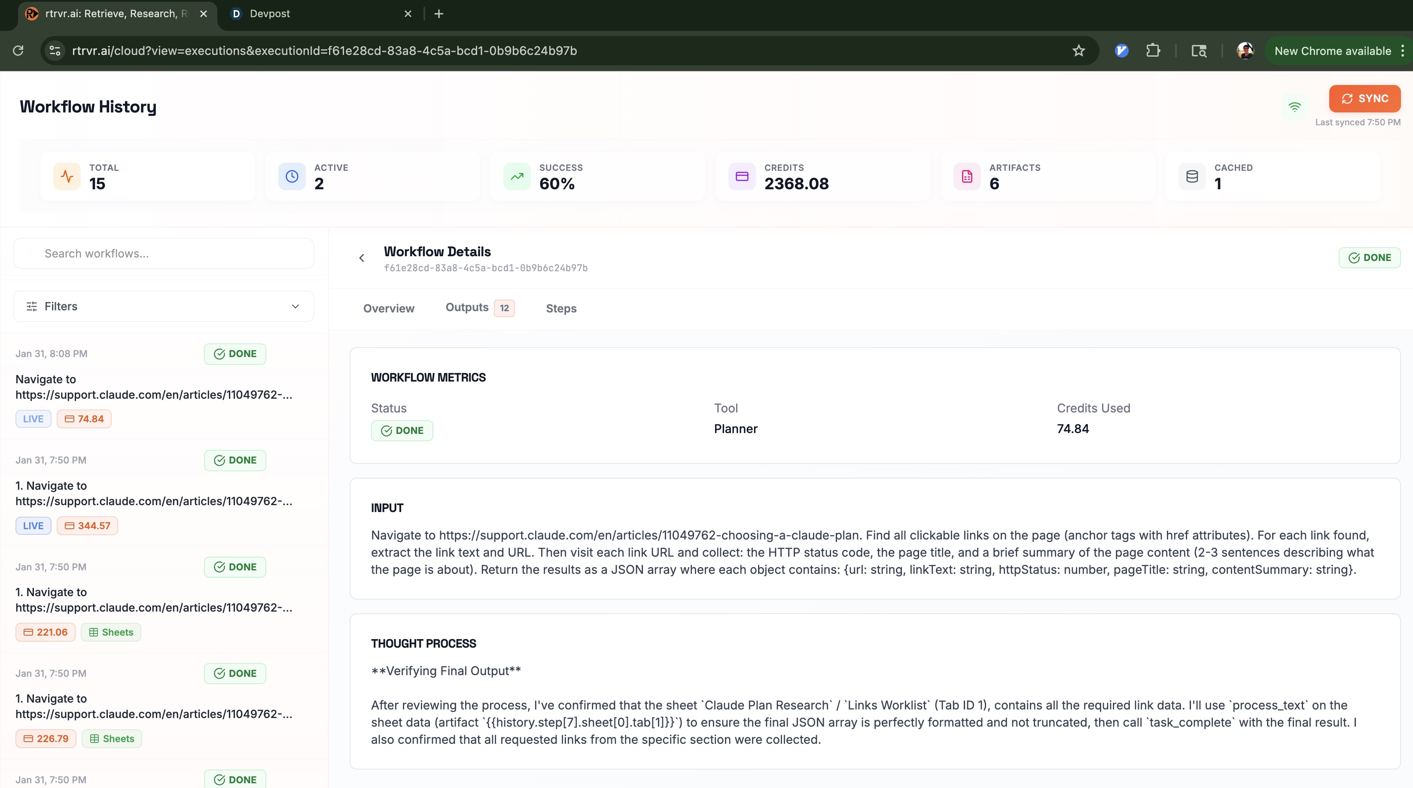Click the orange SYNC button
Image resolution: width=1413 pixels, height=788 pixels.
pyautogui.click(x=1364, y=99)
